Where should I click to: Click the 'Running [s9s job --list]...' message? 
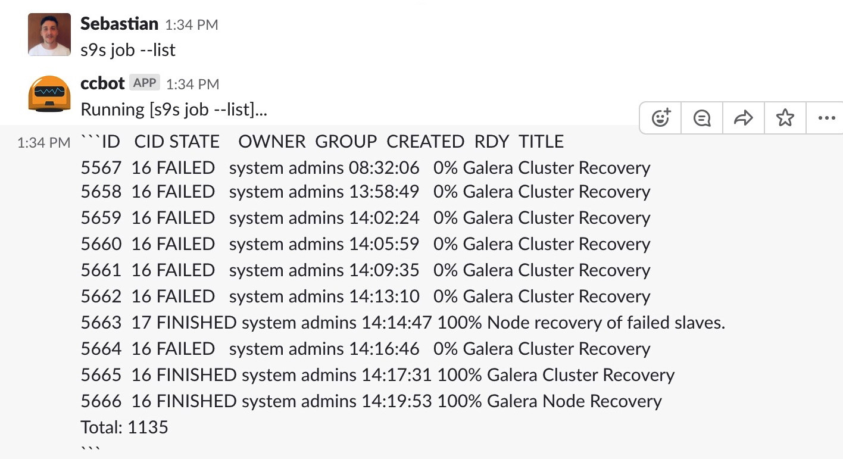[x=174, y=110]
